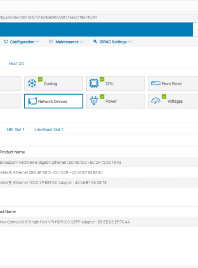Select the Intel Ethernet 100G 2P E810-C row
The width and height of the screenshot is (198, 268).
(99, 183)
